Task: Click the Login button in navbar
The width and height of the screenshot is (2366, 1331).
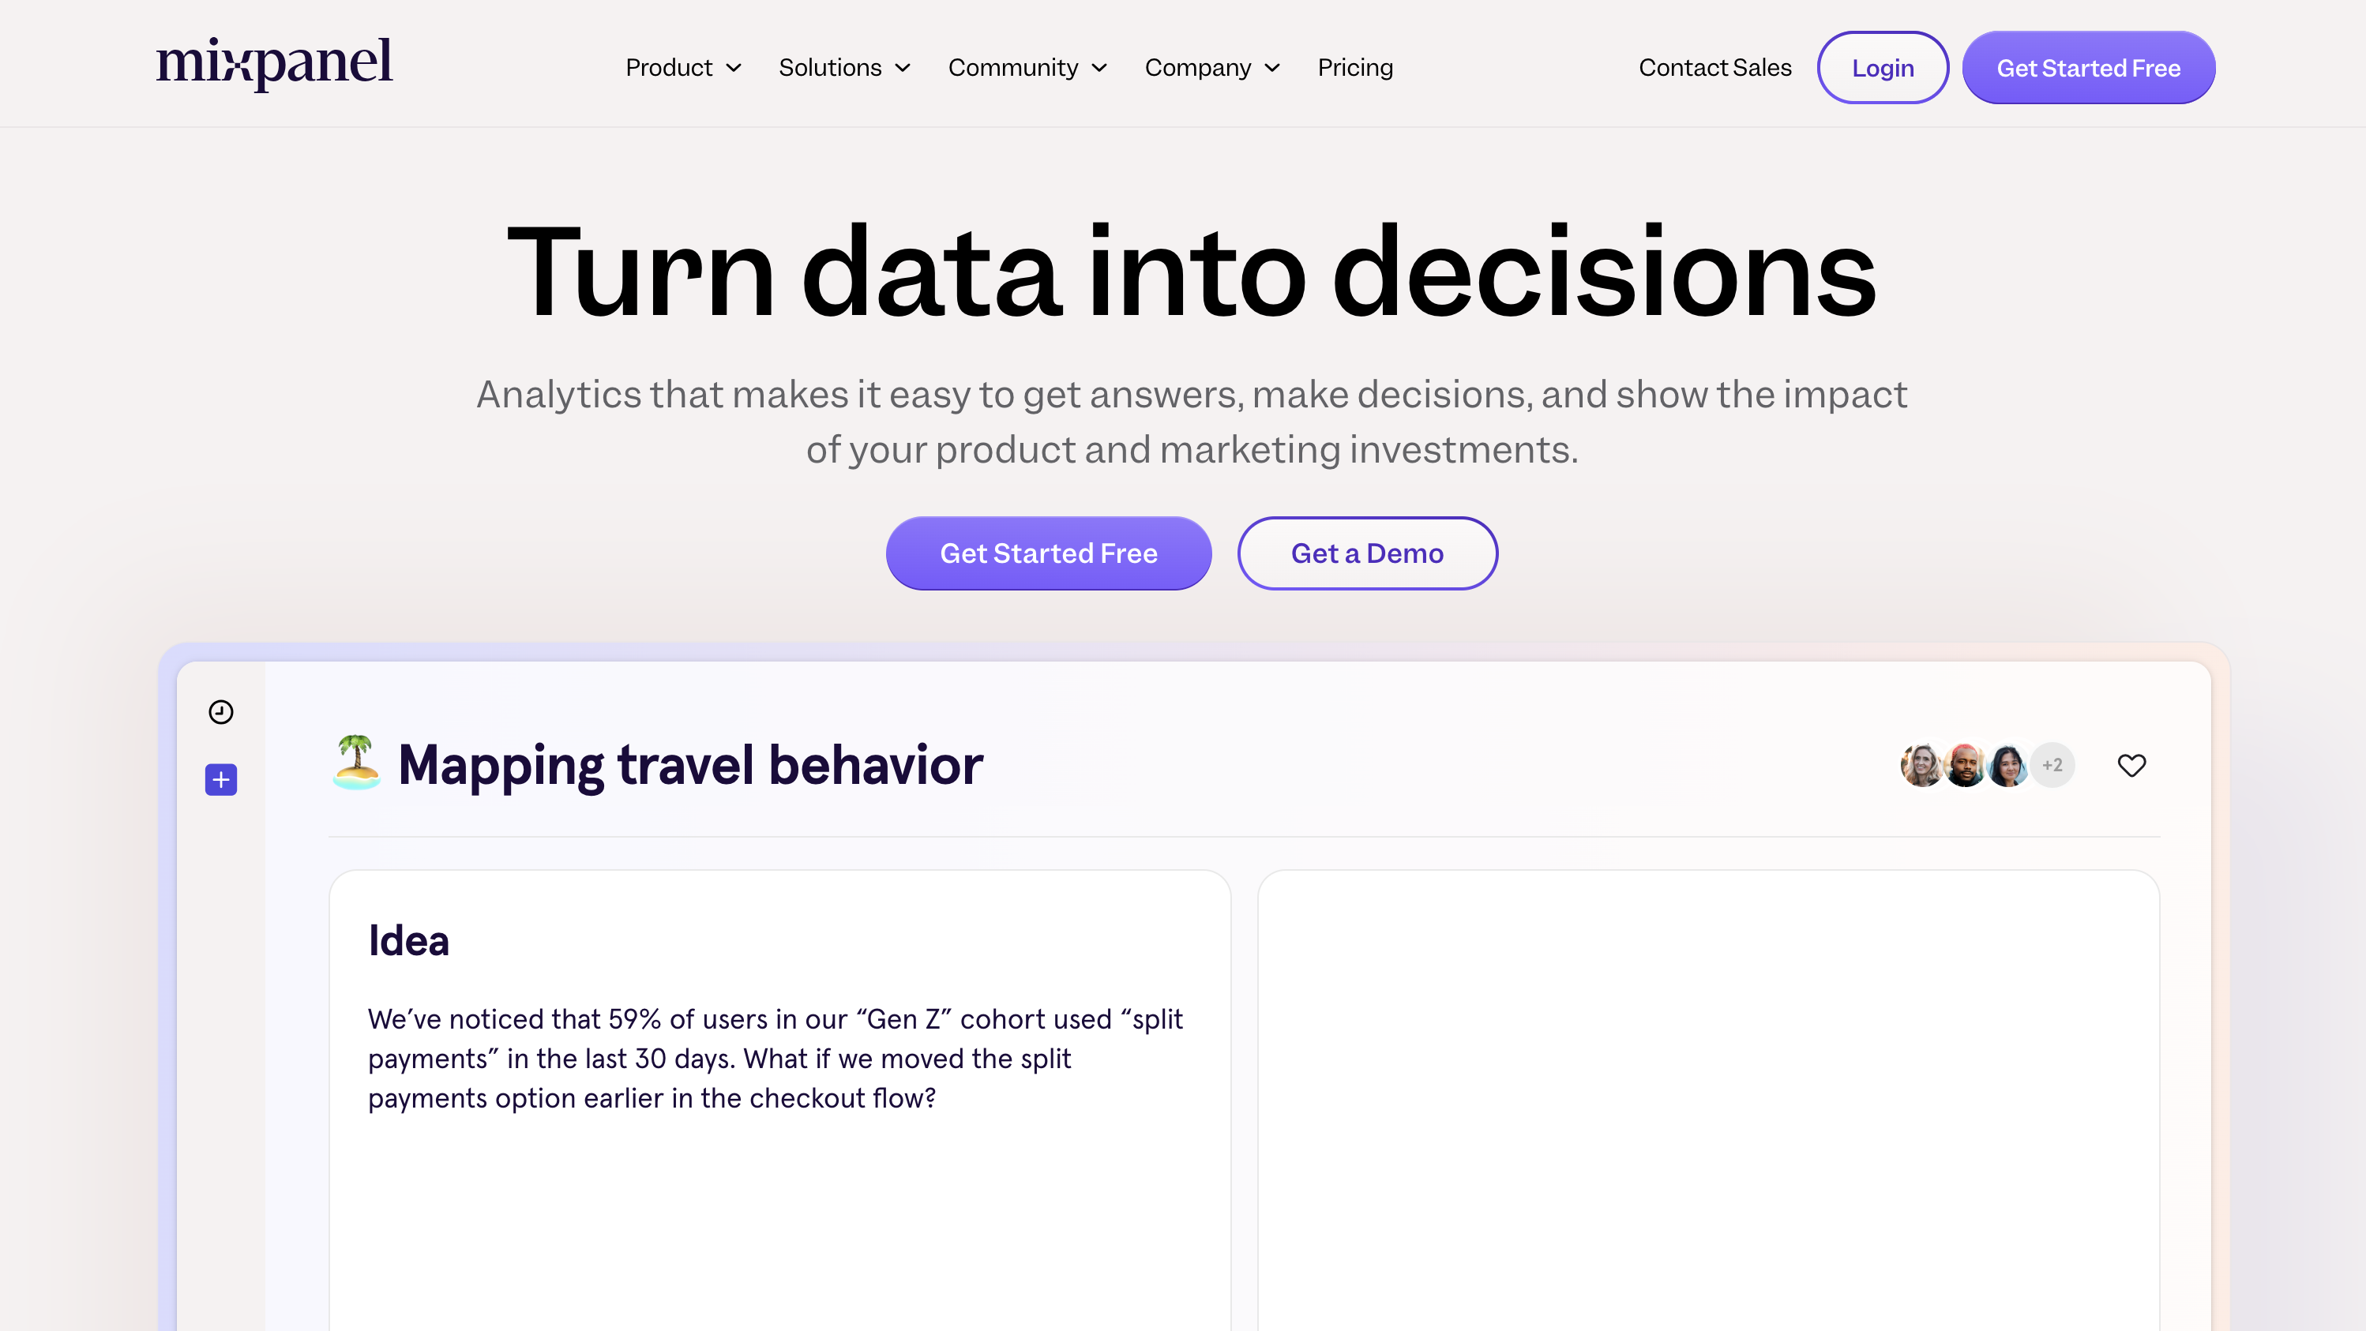Action: tap(1882, 66)
